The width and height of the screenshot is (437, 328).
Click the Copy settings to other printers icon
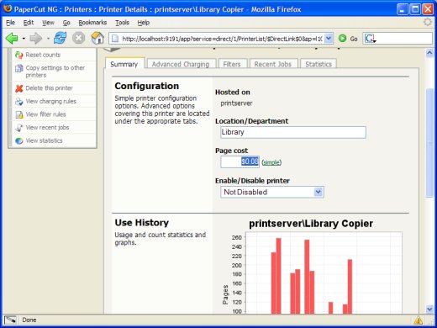(x=18, y=68)
